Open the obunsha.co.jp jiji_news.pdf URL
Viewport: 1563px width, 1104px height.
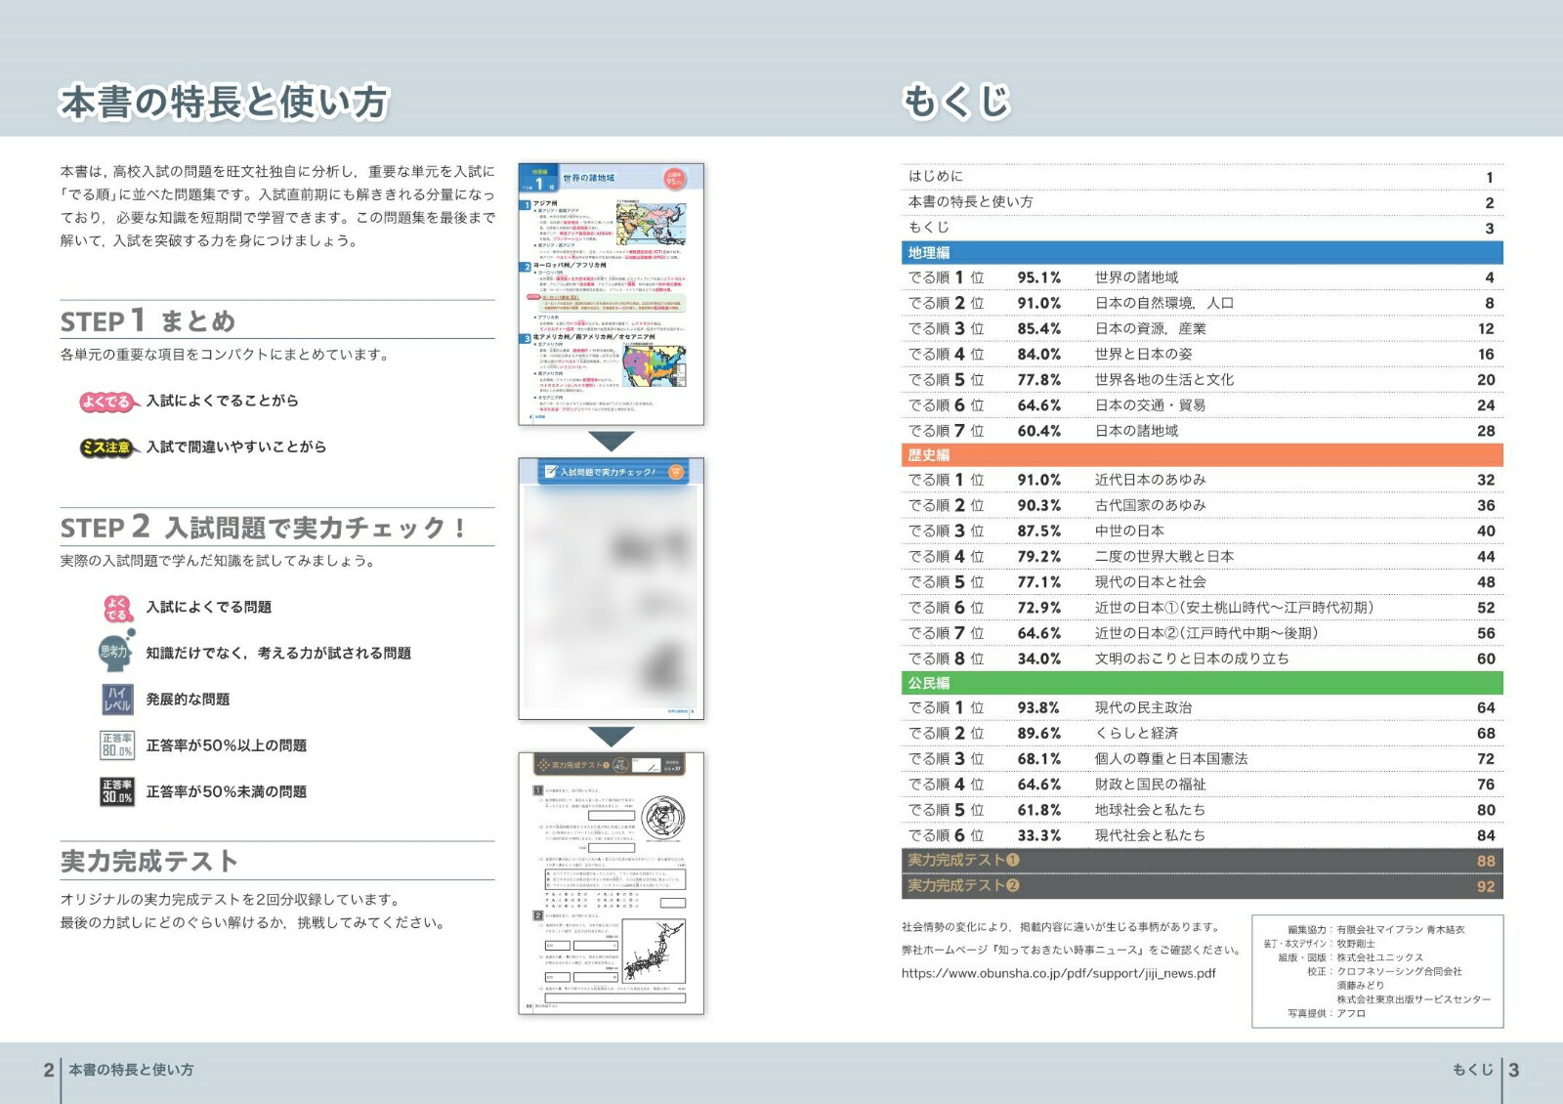click(x=1058, y=973)
